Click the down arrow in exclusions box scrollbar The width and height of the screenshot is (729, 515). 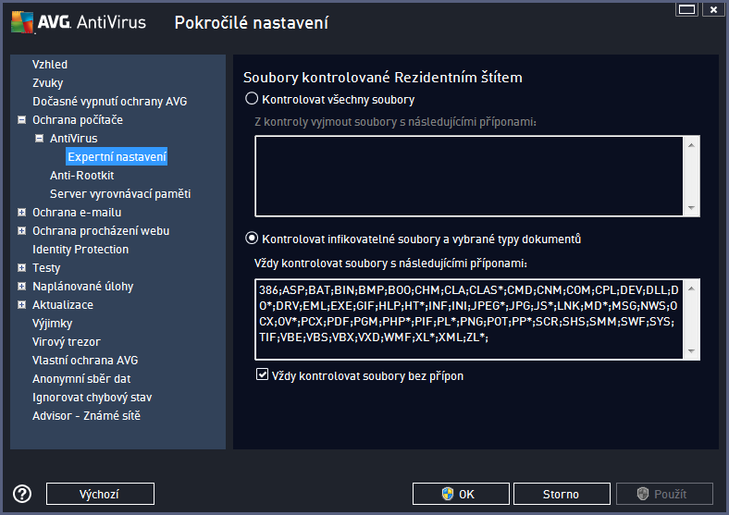691,208
